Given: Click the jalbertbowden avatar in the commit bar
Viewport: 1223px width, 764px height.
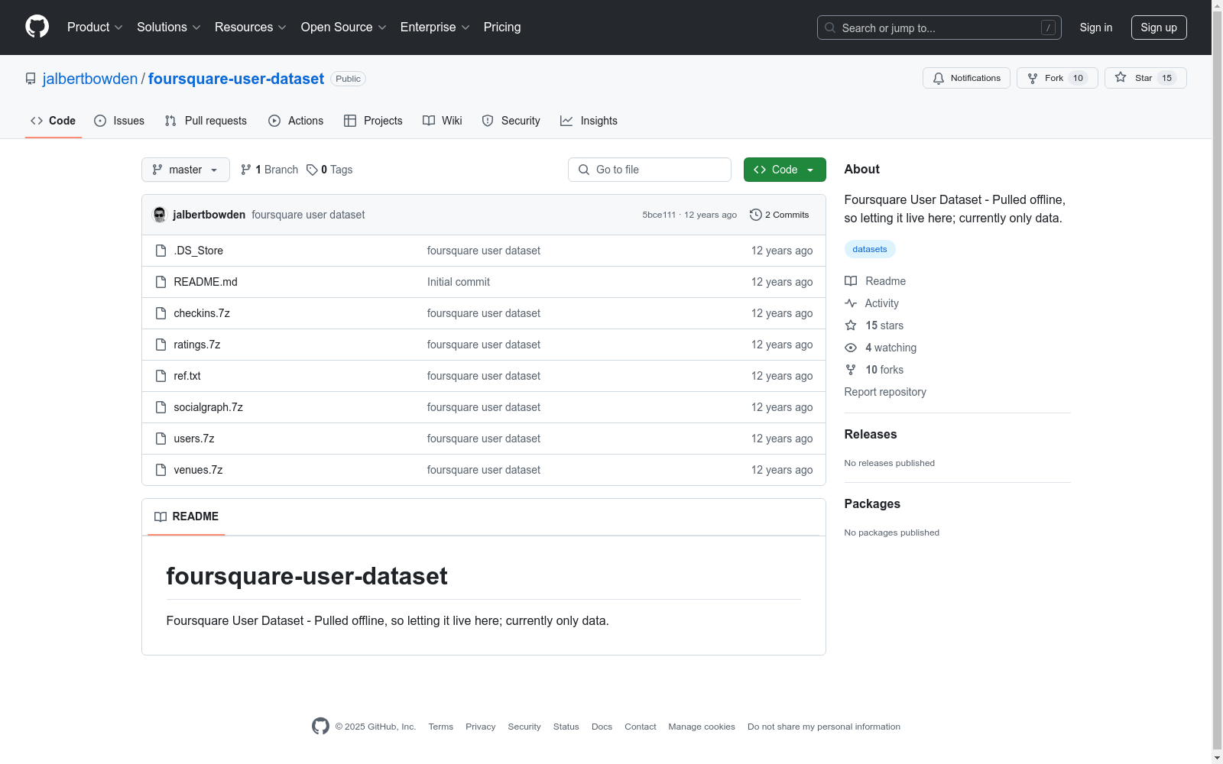Looking at the screenshot, I should 160,215.
